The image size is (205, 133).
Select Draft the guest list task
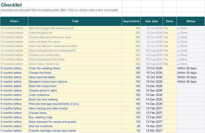pyautogui.click(x=75, y=33)
